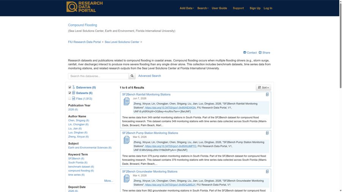
Task: Click the scrollbar down arrow
Action: 340,190
